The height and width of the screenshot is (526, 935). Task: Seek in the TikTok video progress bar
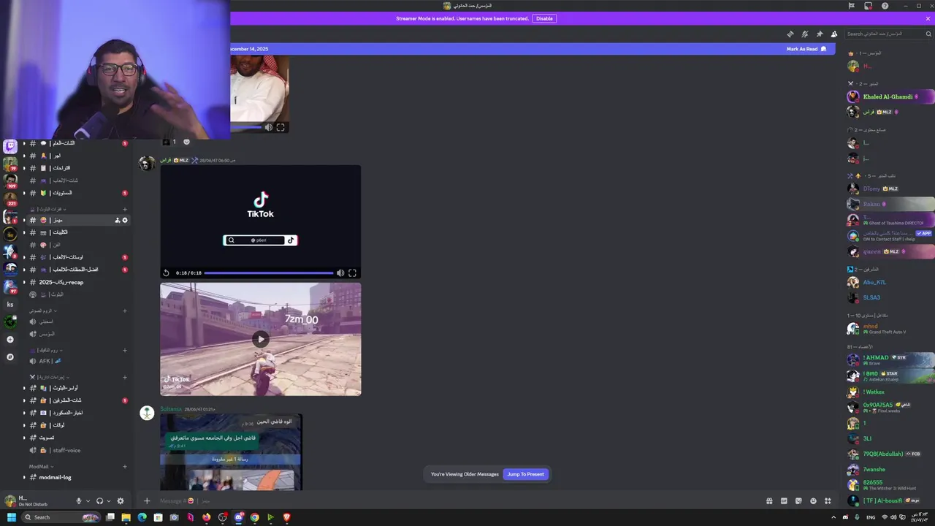point(269,273)
